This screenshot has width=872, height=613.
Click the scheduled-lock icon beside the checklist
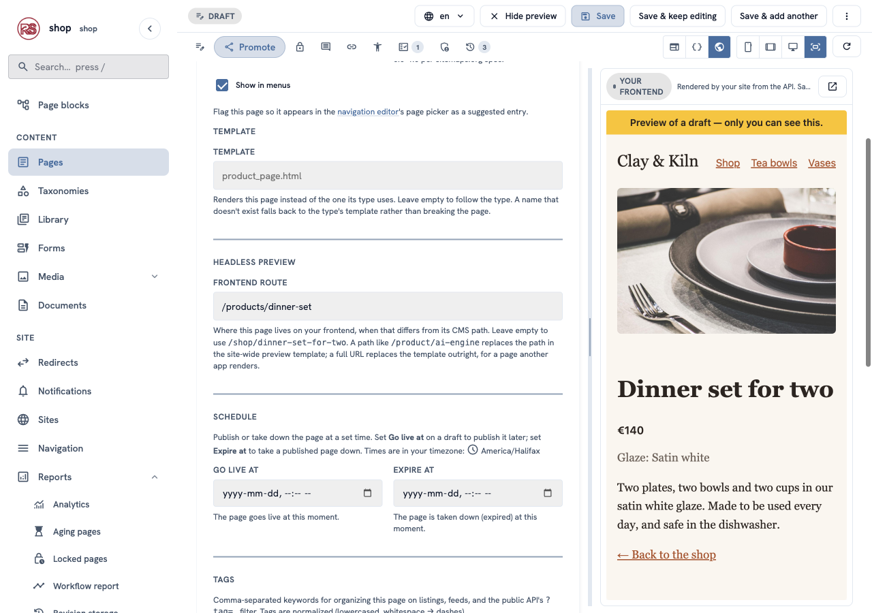coord(444,47)
